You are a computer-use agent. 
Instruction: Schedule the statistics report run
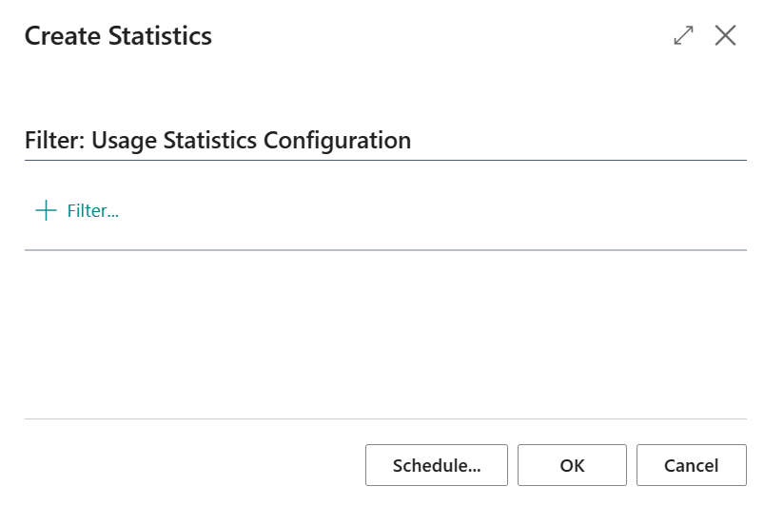437,465
